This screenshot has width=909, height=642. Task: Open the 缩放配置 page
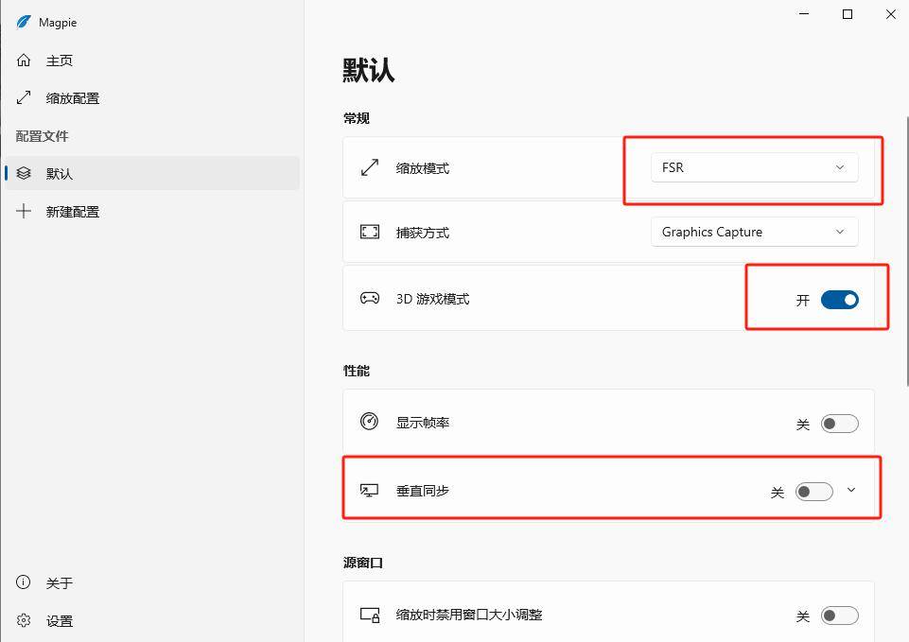click(73, 98)
